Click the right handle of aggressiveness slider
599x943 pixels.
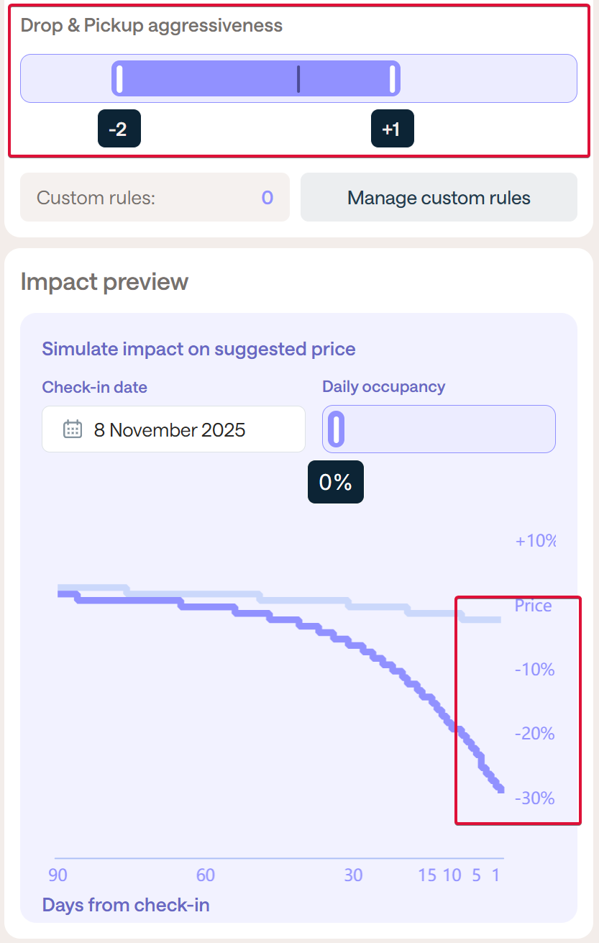(393, 78)
